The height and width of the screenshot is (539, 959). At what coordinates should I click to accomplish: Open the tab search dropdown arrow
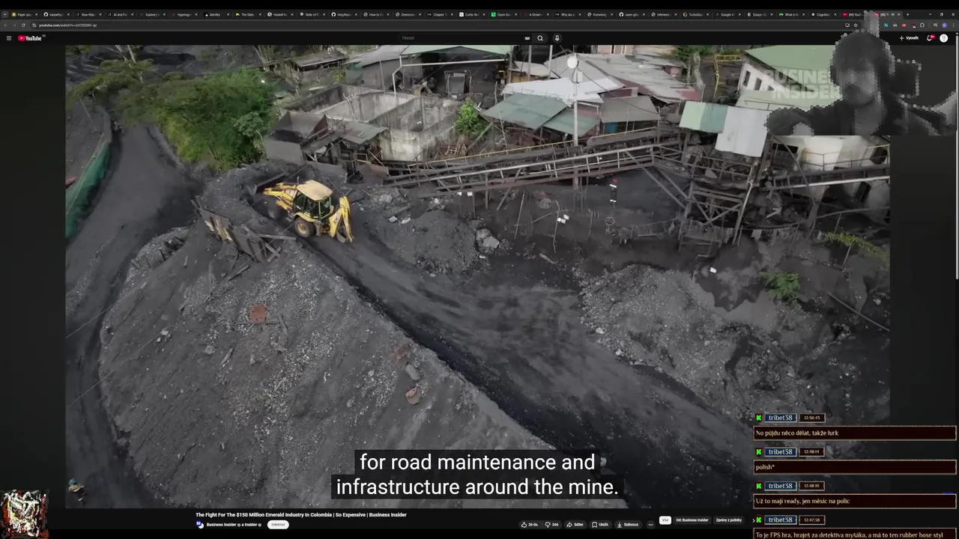coord(4,14)
